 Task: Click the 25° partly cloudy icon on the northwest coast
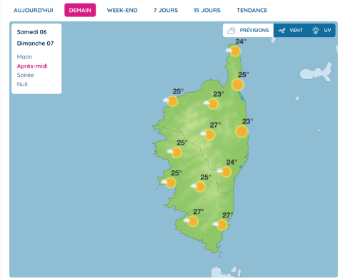[171, 101]
